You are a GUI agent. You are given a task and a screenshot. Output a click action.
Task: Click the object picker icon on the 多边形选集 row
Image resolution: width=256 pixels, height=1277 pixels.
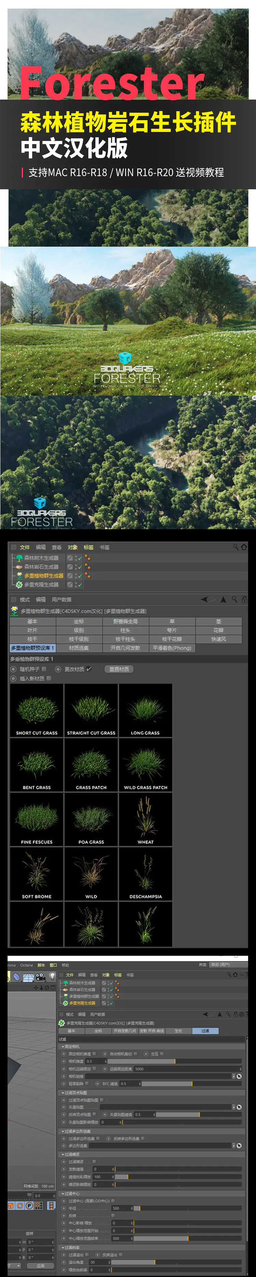(239, 1145)
